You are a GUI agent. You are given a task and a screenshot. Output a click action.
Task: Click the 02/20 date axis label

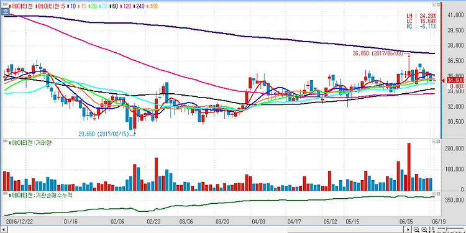[x=153, y=221]
